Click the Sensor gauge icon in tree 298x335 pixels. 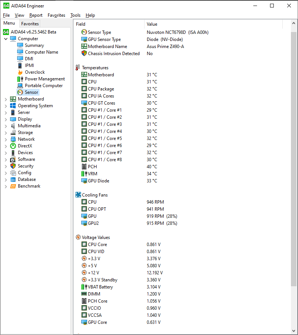(20, 92)
